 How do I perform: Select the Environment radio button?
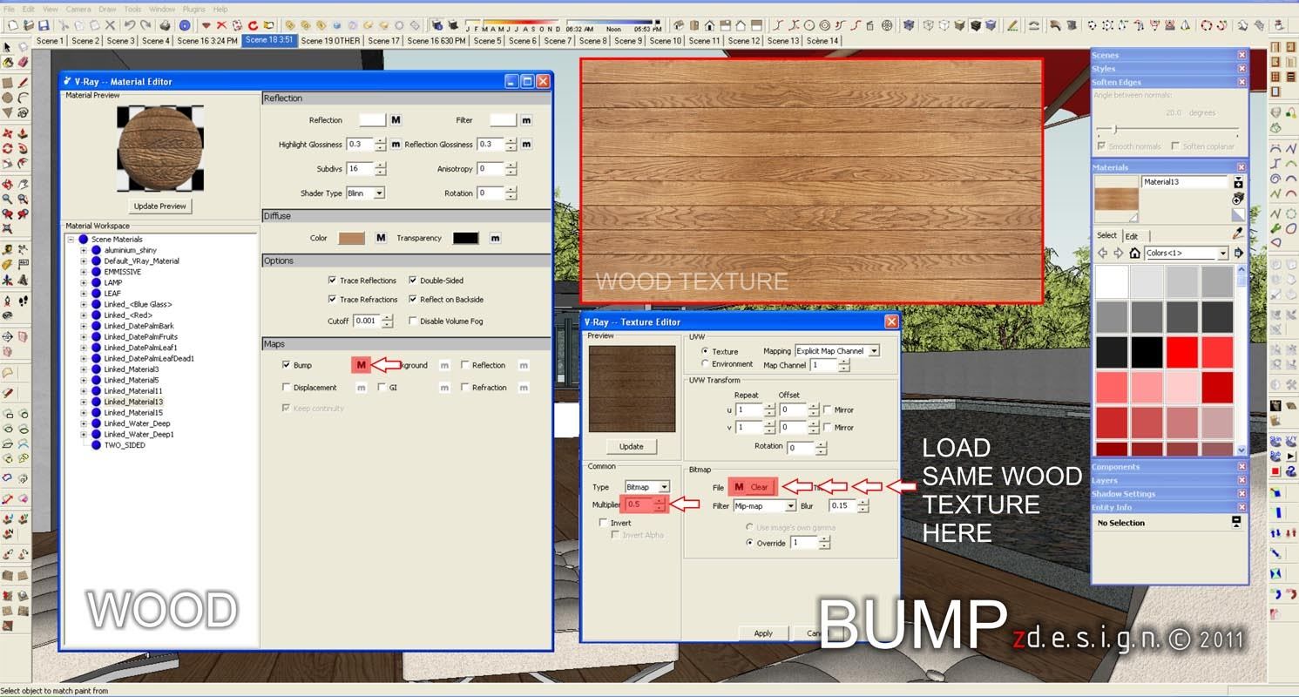coord(705,364)
